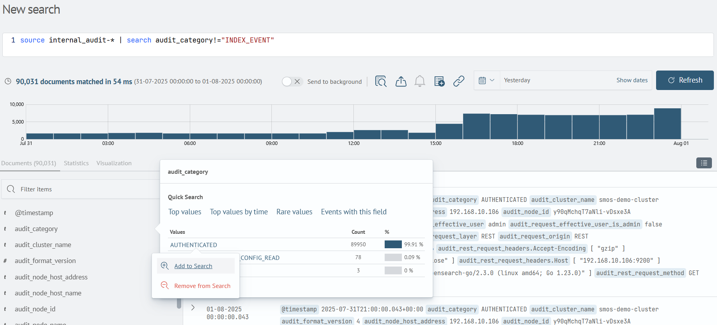
Task: Click the query editor text area
Action: pos(358,45)
